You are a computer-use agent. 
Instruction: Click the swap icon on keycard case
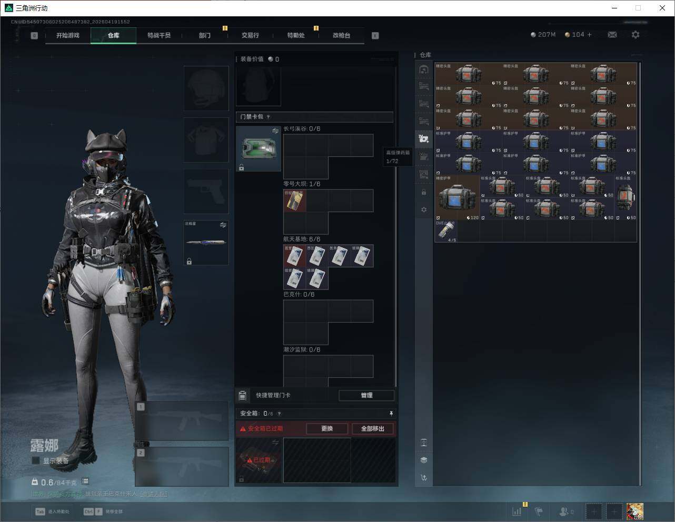click(275, 130)
